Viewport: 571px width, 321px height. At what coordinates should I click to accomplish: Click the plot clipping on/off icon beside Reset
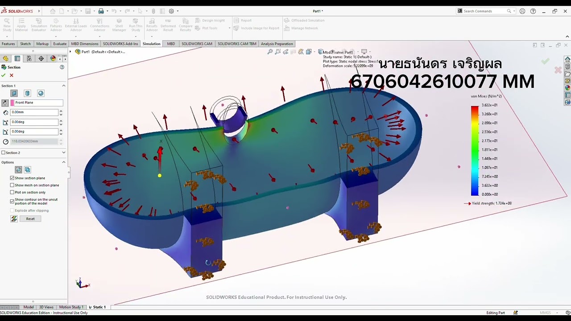click(14, 219)
